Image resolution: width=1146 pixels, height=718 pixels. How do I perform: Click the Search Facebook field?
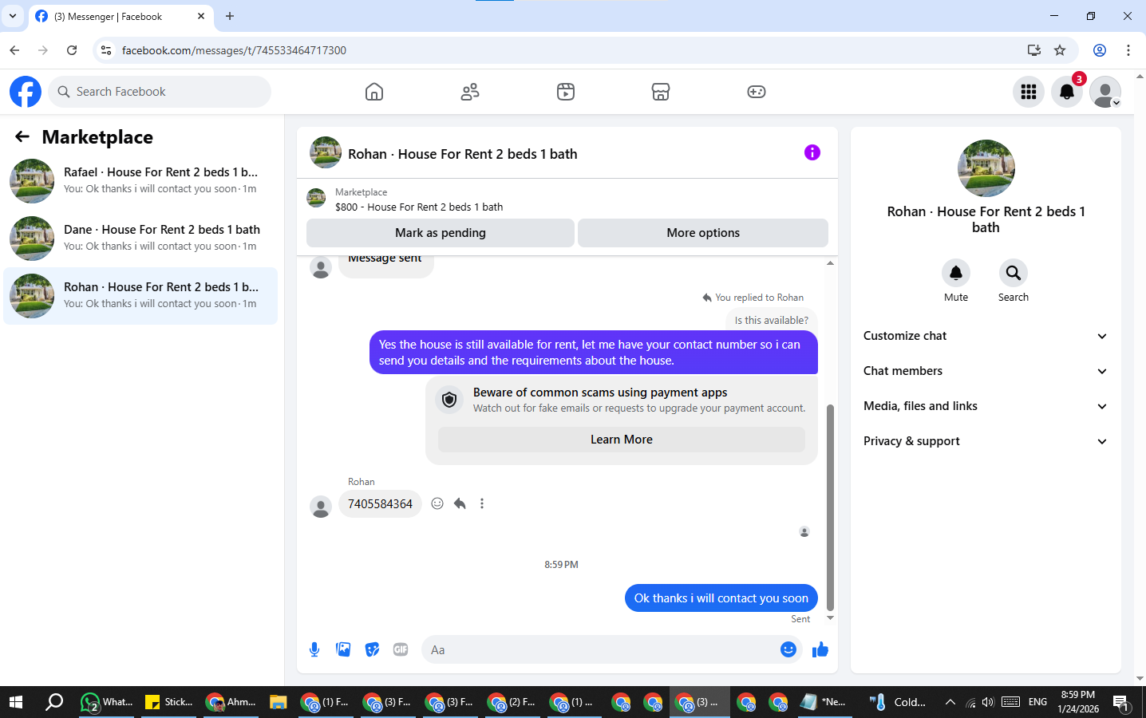pyautogui.click(x=160, y=92)
